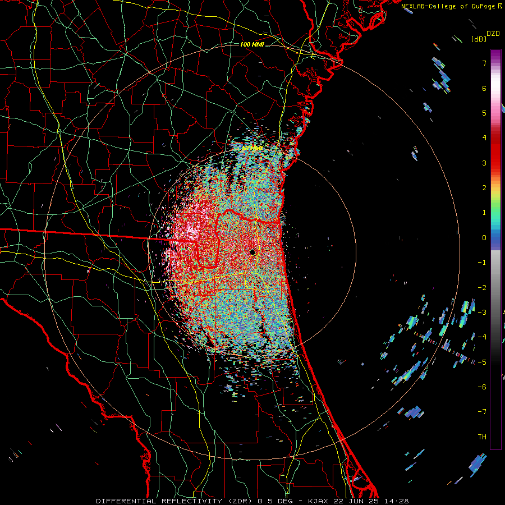505x505 pixels.
Task: Select the -7 dB scale label
Action: 482,412
